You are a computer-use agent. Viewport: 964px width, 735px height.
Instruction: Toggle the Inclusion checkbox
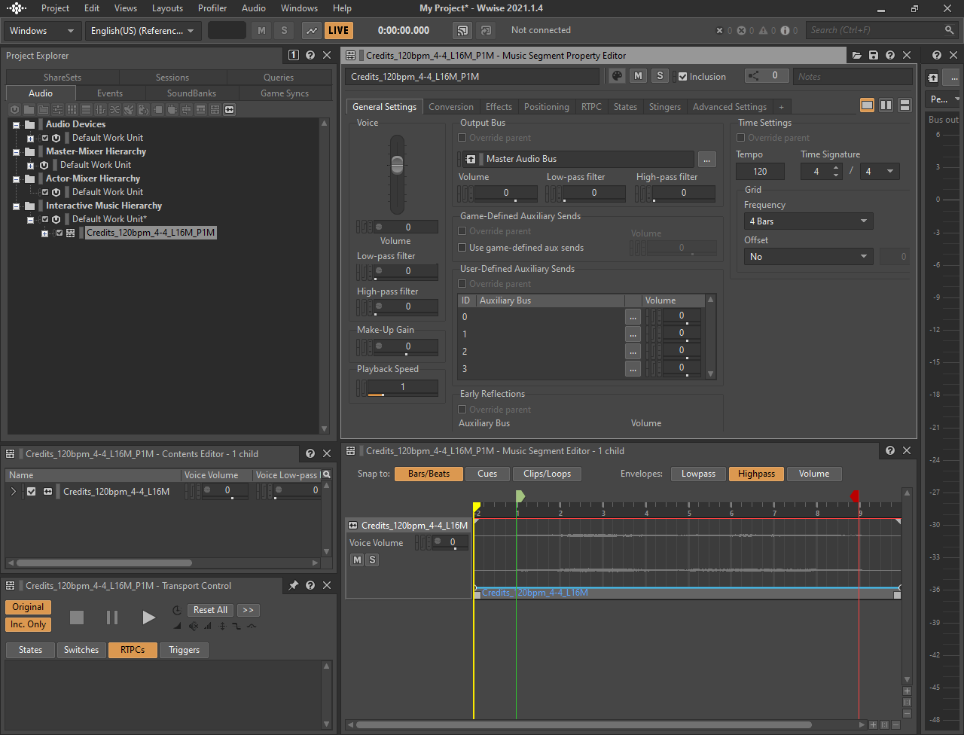(x=682, y=77)
